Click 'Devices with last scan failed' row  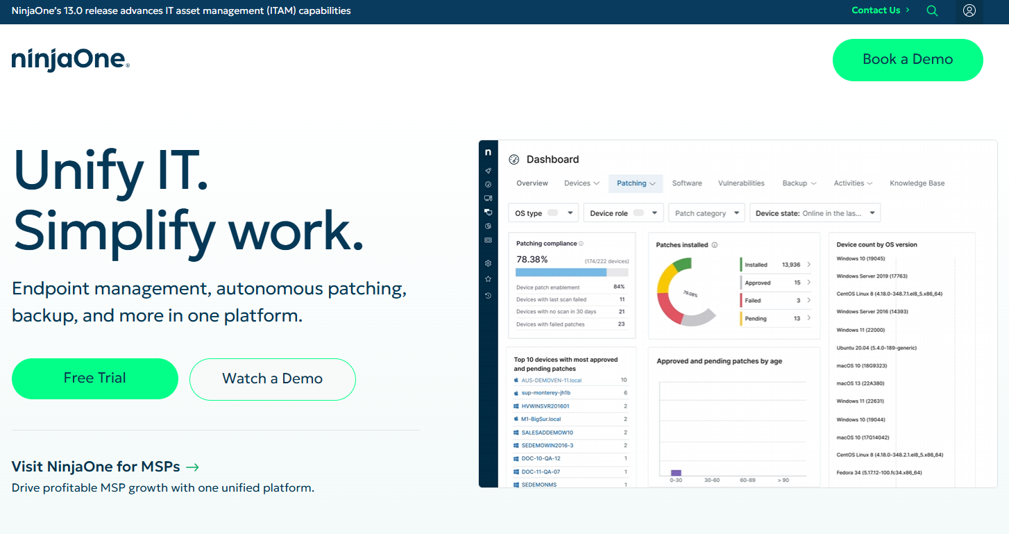(570, 299)
